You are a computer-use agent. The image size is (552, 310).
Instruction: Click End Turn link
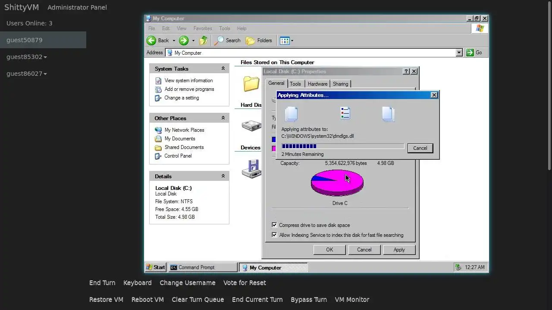[102, 283]
